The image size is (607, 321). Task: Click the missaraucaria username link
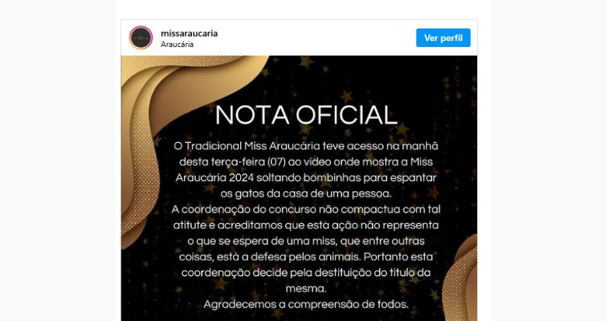tap(189, 33)
